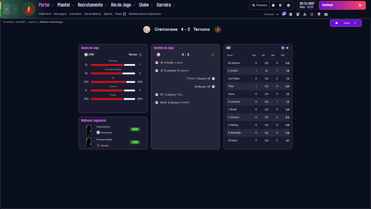Click the 8,40 rating badge

click(135, 129)
